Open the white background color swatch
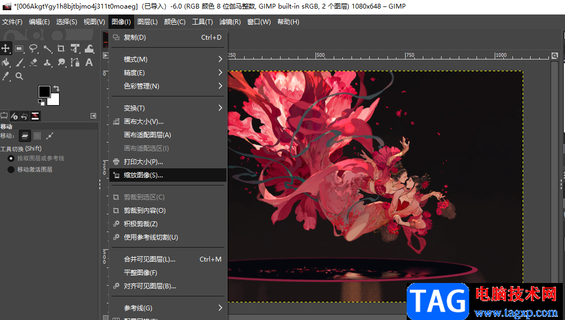The height and width of the screenshot is (320, 565). point(55,100)
